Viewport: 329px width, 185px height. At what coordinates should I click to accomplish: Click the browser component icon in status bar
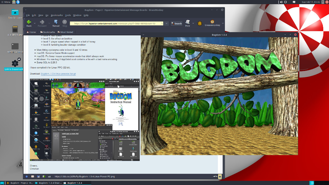point(27,176)
